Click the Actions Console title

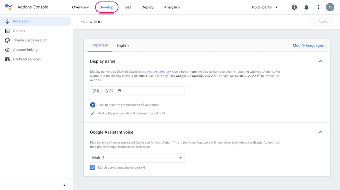click(x=33, y=7)
